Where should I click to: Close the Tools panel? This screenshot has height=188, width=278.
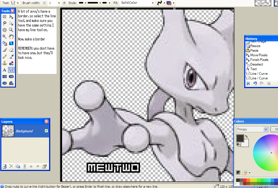click(x=13, y=11)
